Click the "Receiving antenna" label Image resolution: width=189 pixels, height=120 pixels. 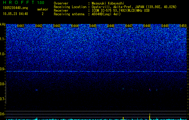point(69,14)
